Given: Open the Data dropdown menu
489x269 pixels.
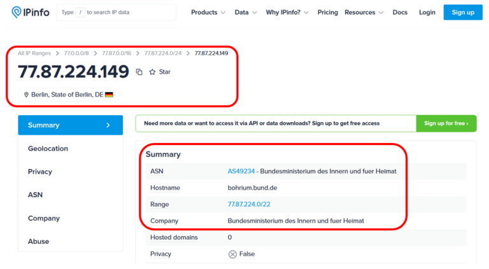Looking at the screenshot, I should click(246, 12).
